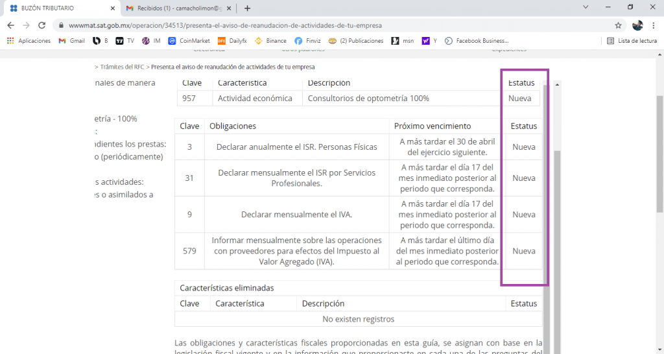Follow the Trámites del RFC breadcrumb
The width and height of the screenshot is (664, 354).
tap(122, 67)
